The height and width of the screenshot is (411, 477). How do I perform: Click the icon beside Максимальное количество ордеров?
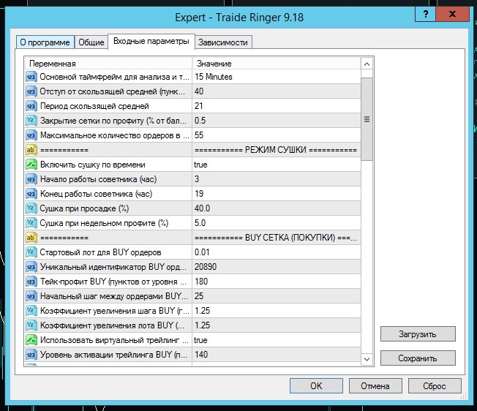pyautogui.click(x=31, y=135)
